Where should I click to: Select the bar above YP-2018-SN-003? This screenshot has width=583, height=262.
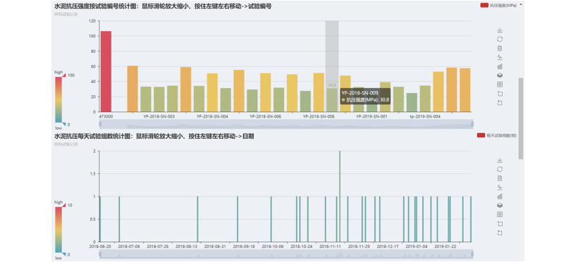[159, 99]
